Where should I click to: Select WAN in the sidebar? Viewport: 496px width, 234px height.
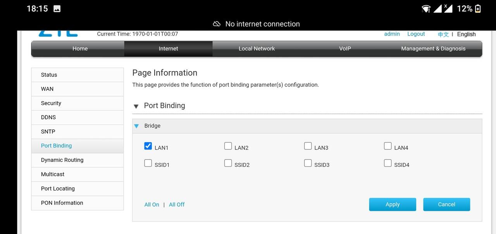pos(47,89)
